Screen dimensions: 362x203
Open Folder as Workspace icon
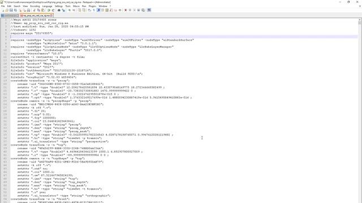pos(115,10)
